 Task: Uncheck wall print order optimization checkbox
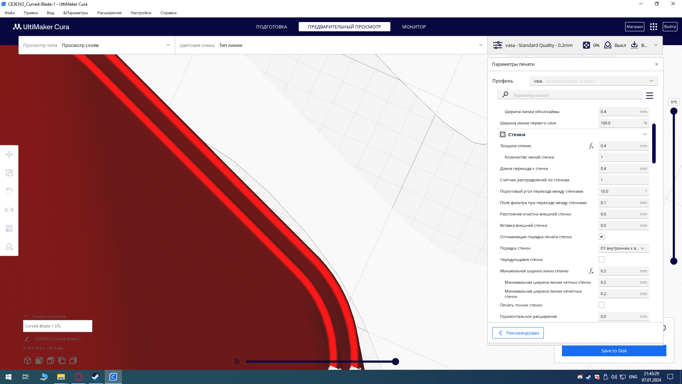(601, 237)
